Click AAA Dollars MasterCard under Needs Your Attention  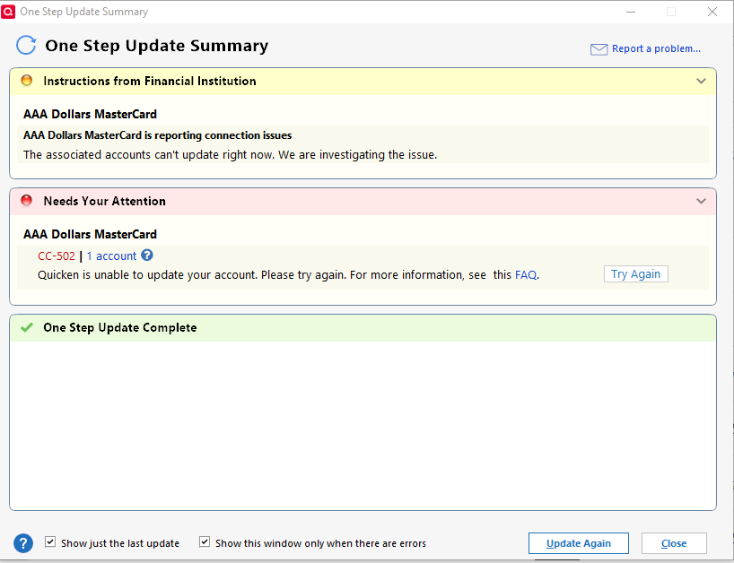point(91,234)
